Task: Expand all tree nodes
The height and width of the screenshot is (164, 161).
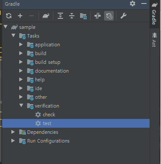Action: tap(60, 16)
